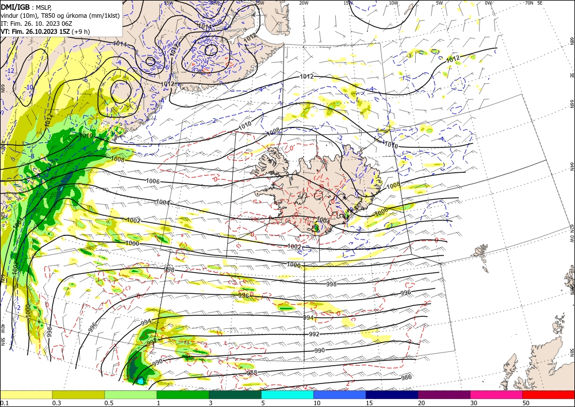Click the blue '-10' temperature label
Screen dimensions: 575x407
29,87
